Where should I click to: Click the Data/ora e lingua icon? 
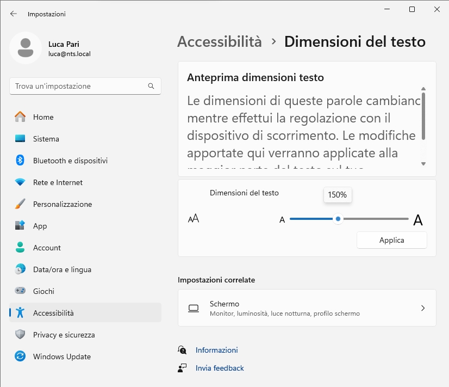point(20,269)
